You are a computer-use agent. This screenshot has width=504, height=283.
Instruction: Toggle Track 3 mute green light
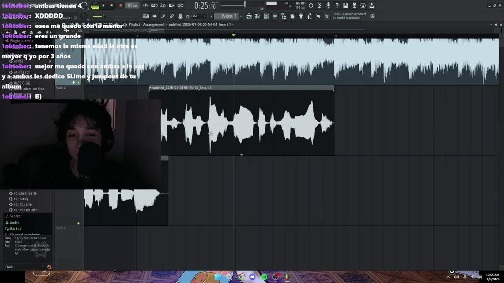[78, 223]
